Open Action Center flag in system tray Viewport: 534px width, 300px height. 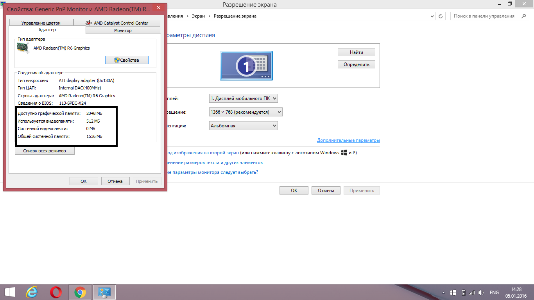pos(453,293)
